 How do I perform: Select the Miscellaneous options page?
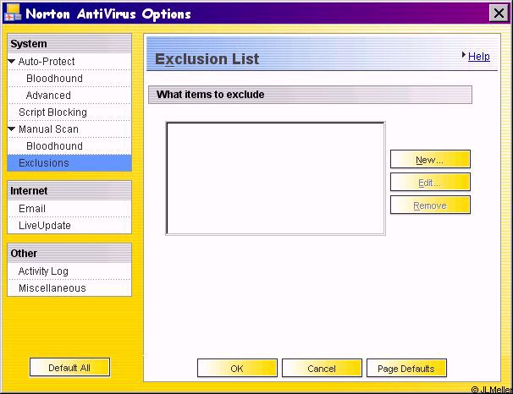point(52,288)
